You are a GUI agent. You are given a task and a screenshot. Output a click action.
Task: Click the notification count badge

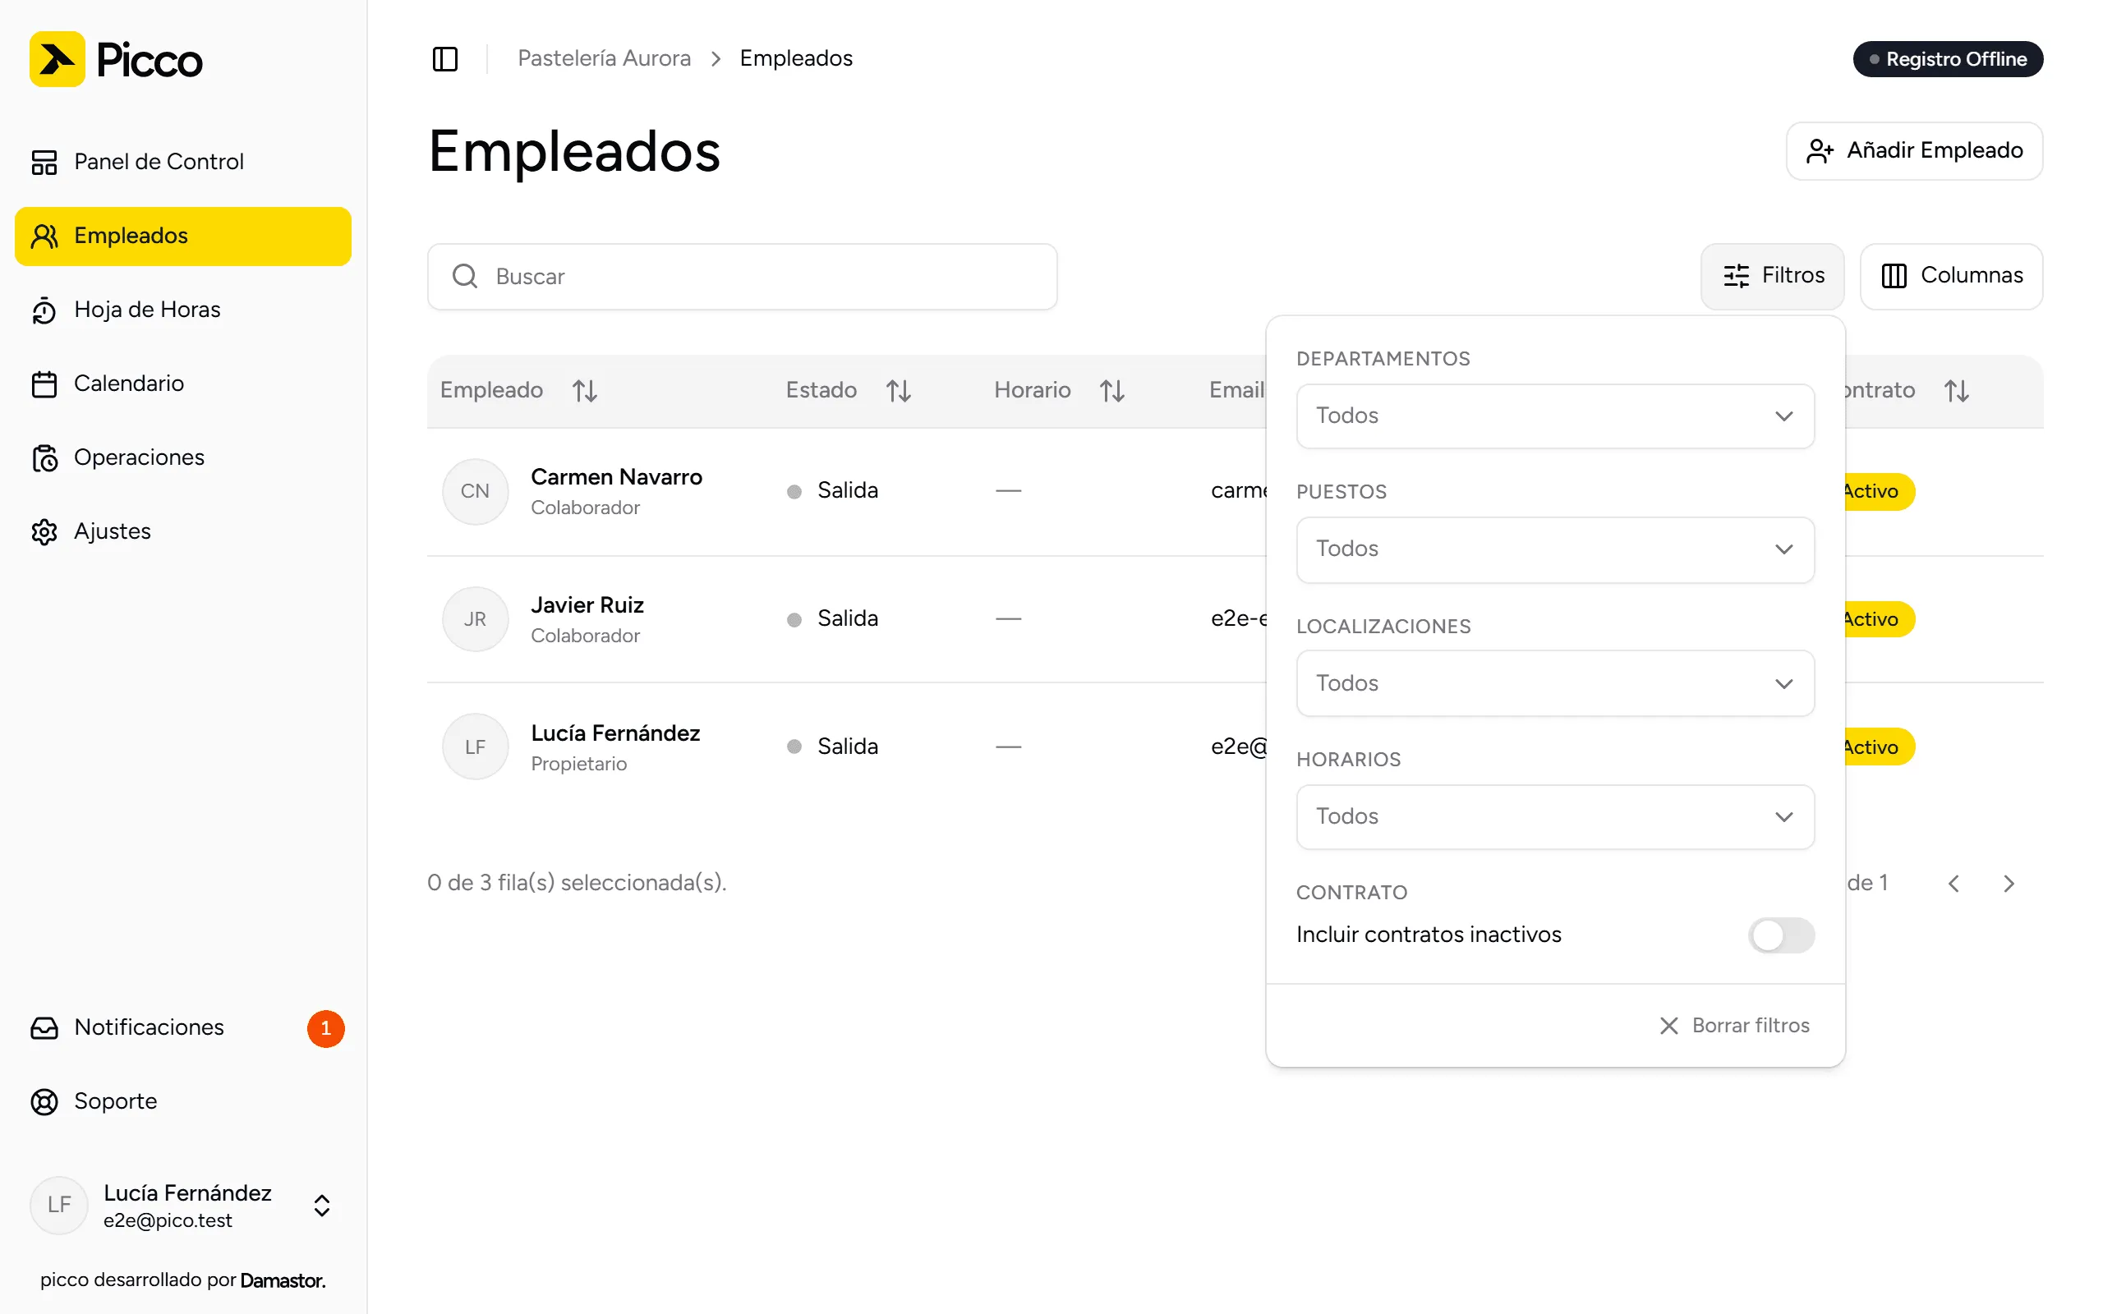pyautogui.click(x=326, y=1029)
